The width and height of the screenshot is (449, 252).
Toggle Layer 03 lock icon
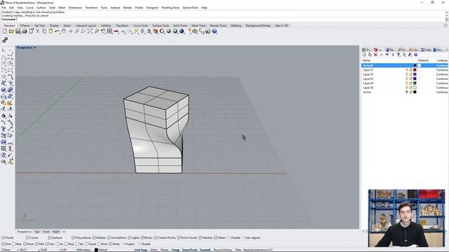tap(410, 78)
